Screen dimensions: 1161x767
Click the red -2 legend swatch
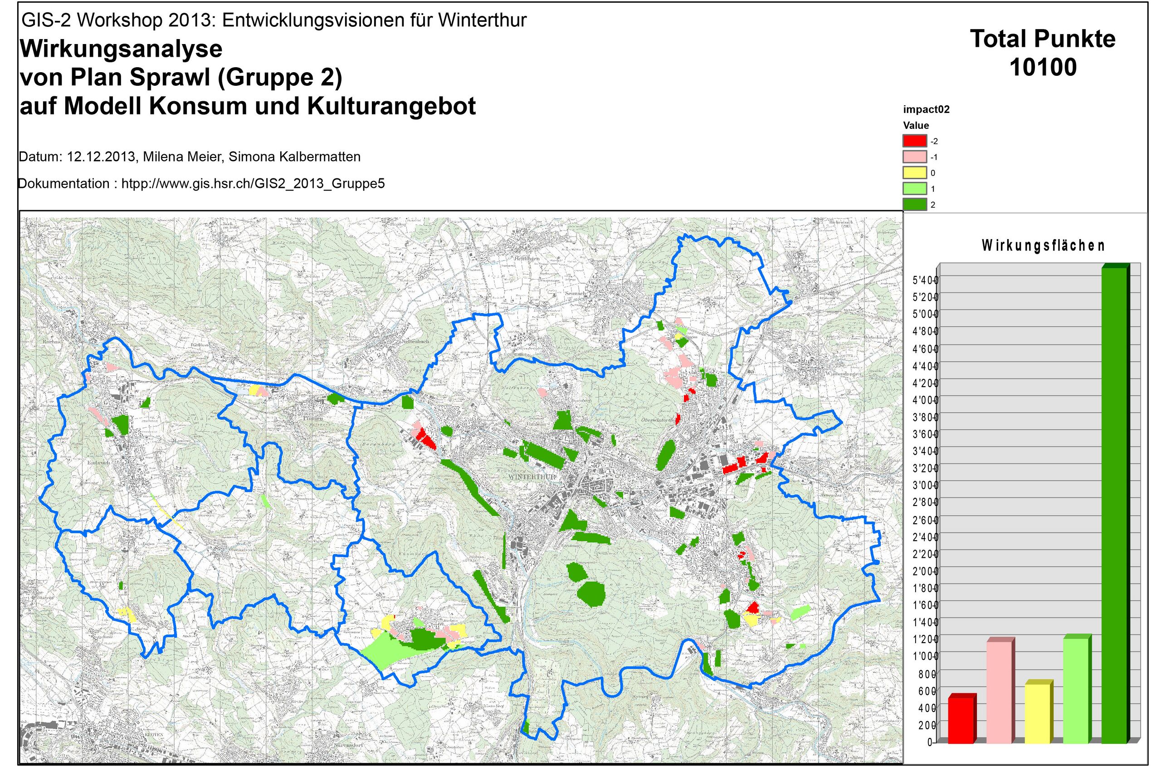(x=914, y=141)
